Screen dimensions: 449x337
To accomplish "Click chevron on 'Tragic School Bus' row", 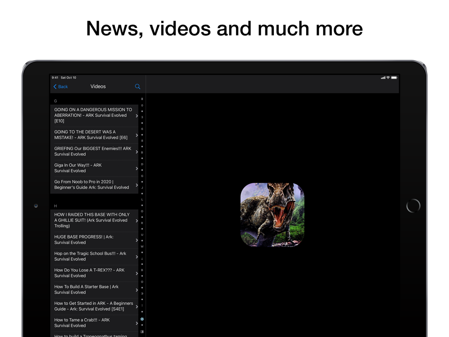I will pyautogui.click(x=136, y=257).
